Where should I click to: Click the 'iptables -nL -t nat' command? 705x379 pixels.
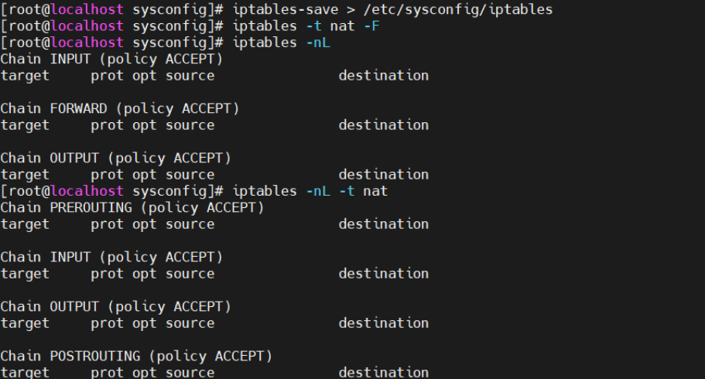(x=310, y=191)
